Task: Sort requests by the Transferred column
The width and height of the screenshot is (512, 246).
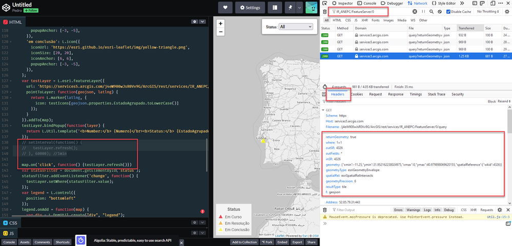Action: (469, 28)
